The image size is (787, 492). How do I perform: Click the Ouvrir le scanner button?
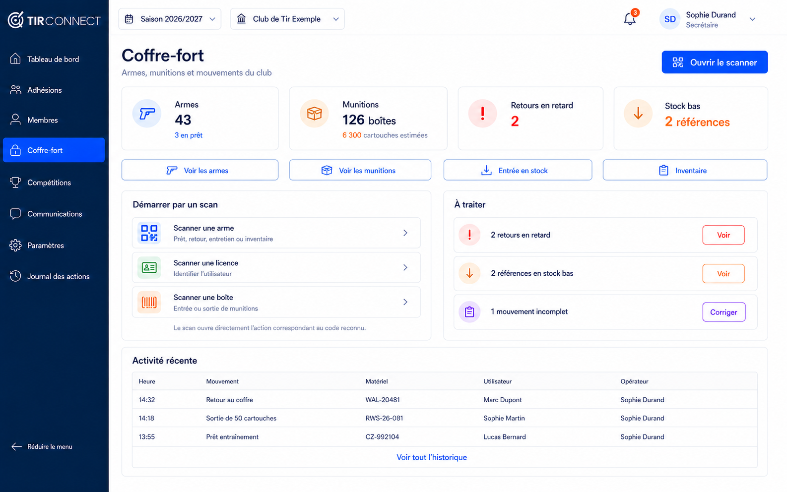coord(715,62)
